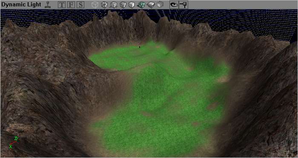Image resolution: width=298 pixels, height=158 pixels.
Task: Toggle the joystick realtime preview icon
Action: (48, 5)
